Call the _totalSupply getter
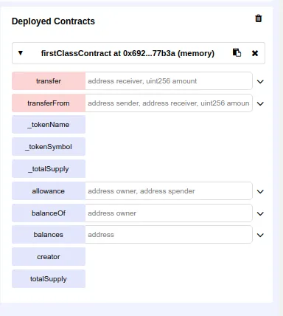 point(49,169)
